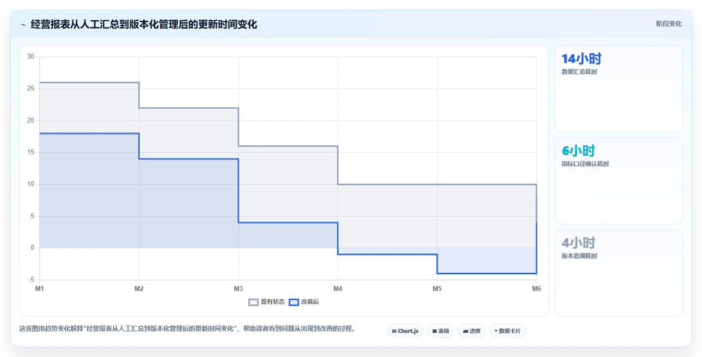Click the M5 x-axis label
Viewport: 702px width, 357px height.
click(437, 289)
